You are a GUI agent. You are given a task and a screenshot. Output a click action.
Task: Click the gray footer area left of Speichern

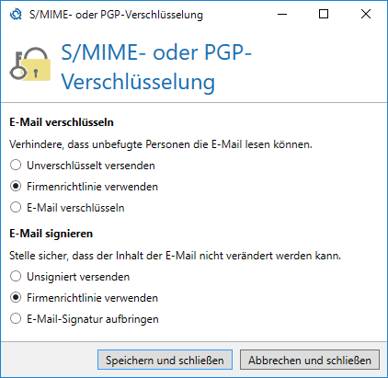(49, 360)
